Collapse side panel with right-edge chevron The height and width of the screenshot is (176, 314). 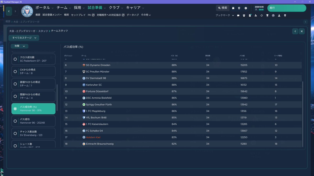[x=305, y=22]
